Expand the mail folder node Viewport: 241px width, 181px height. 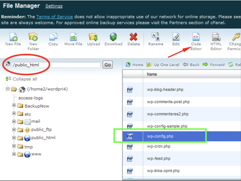tap(14, 122)
